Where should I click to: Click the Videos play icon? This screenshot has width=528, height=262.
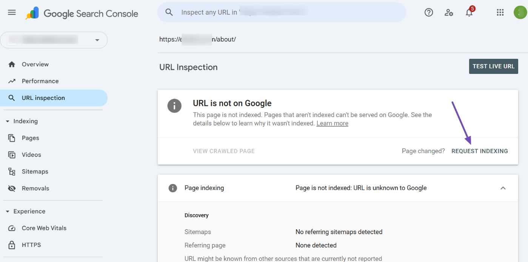click(12, 155)
